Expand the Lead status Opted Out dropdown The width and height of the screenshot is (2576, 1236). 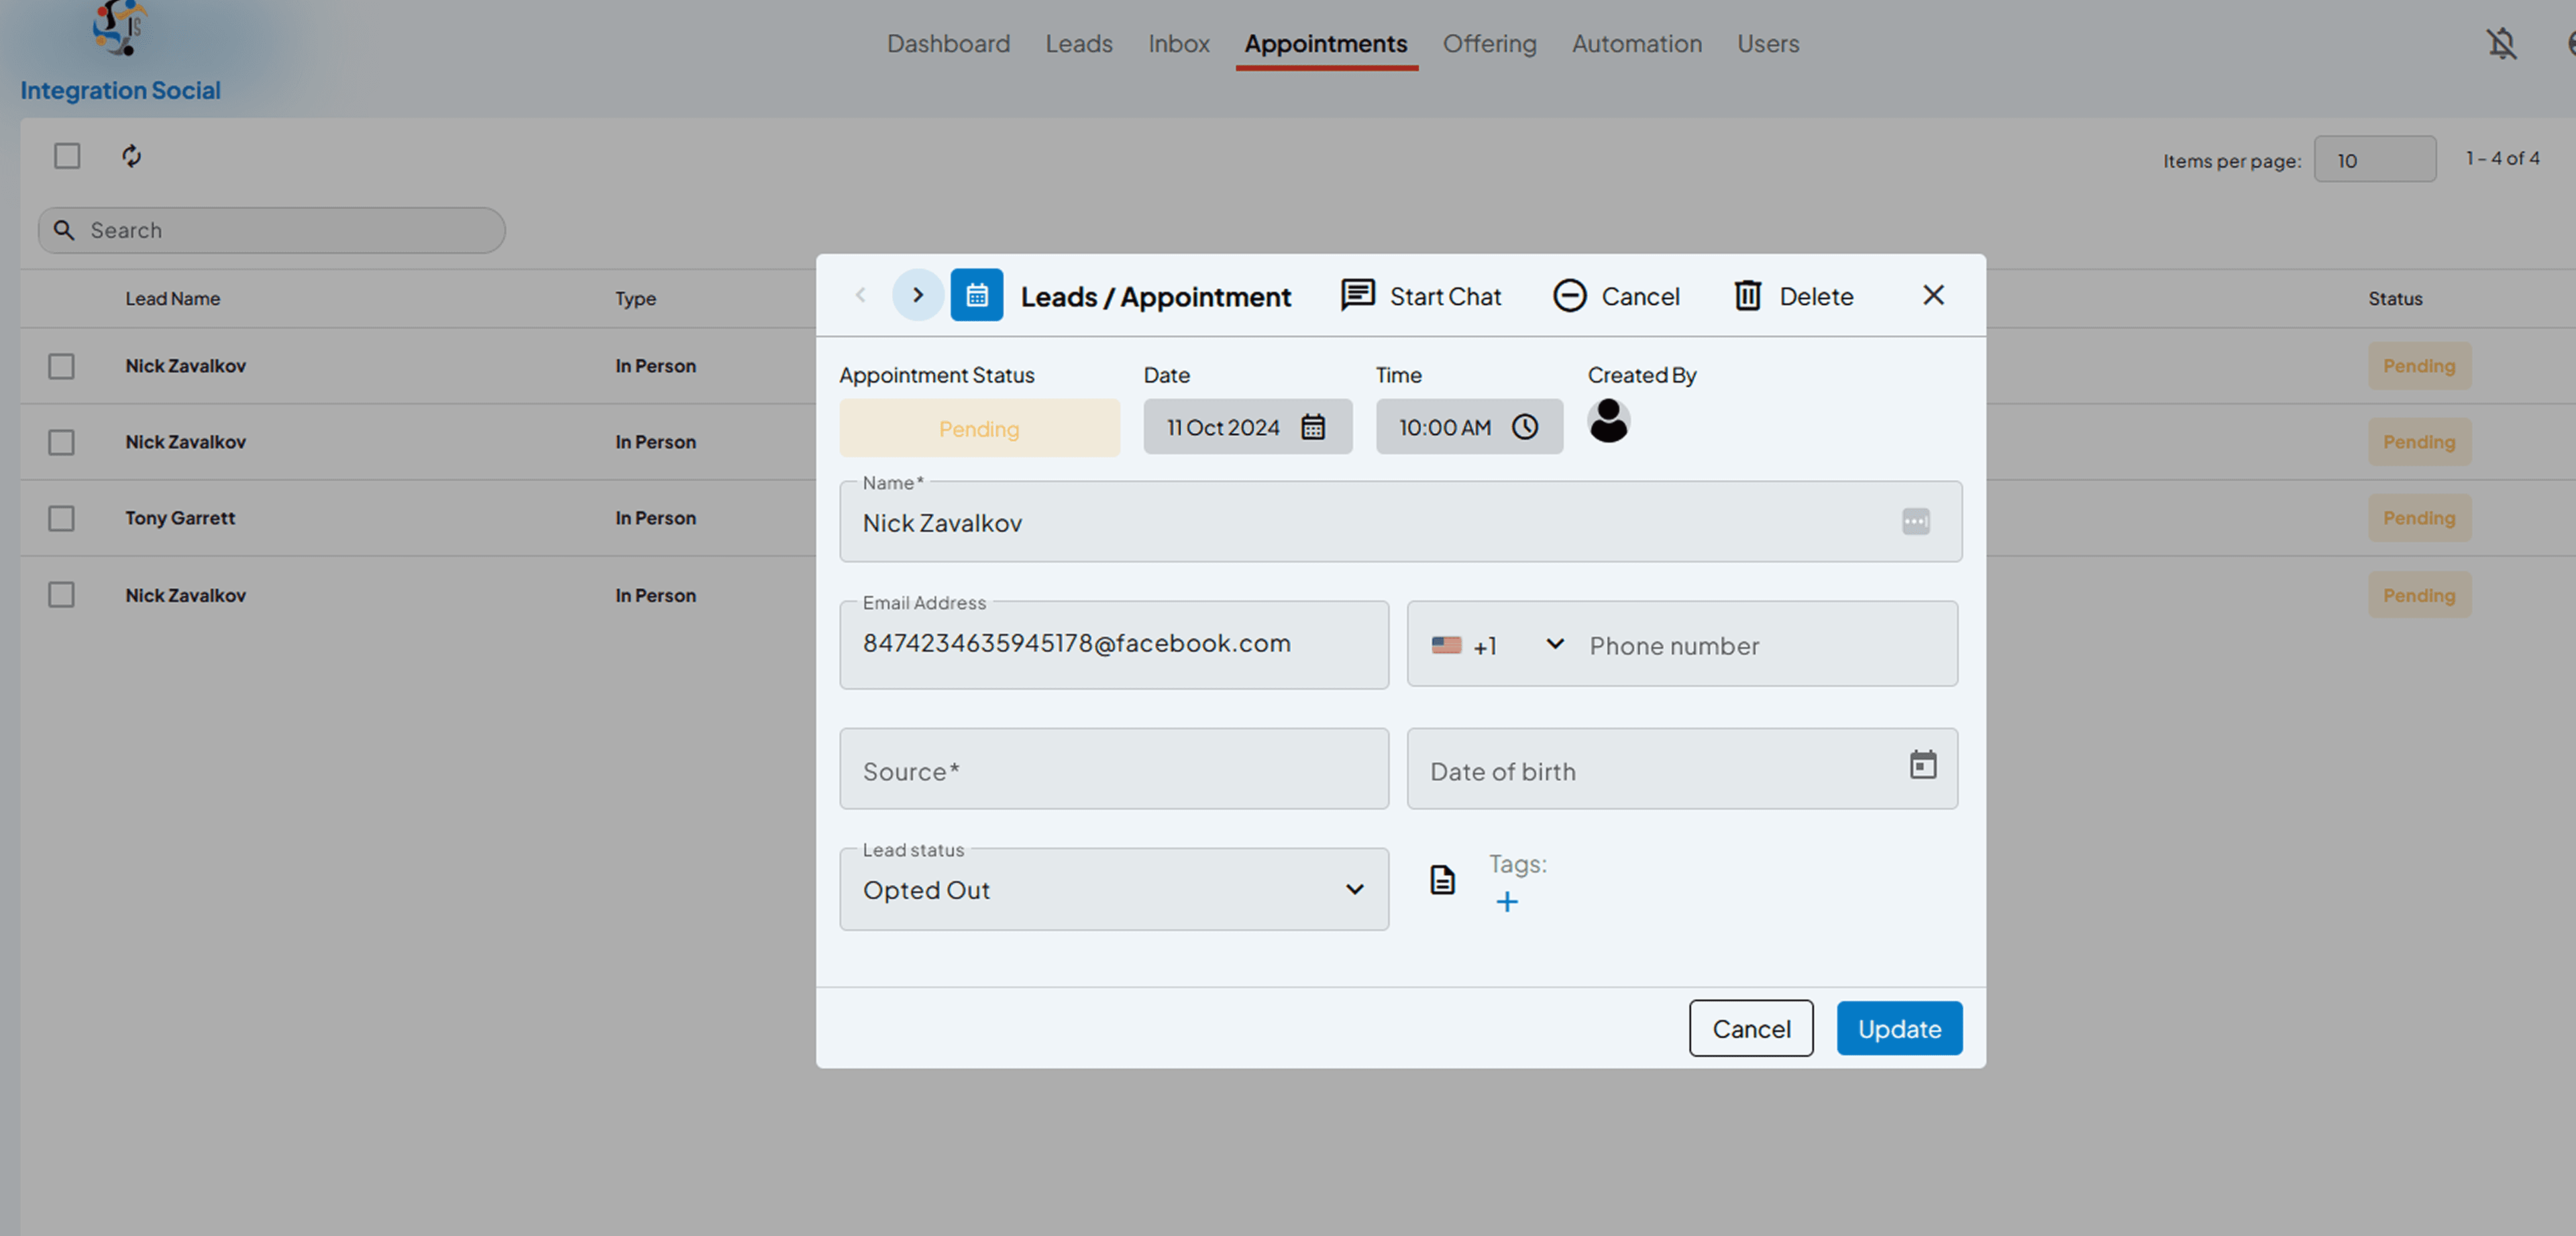[x=1114, y=890]
